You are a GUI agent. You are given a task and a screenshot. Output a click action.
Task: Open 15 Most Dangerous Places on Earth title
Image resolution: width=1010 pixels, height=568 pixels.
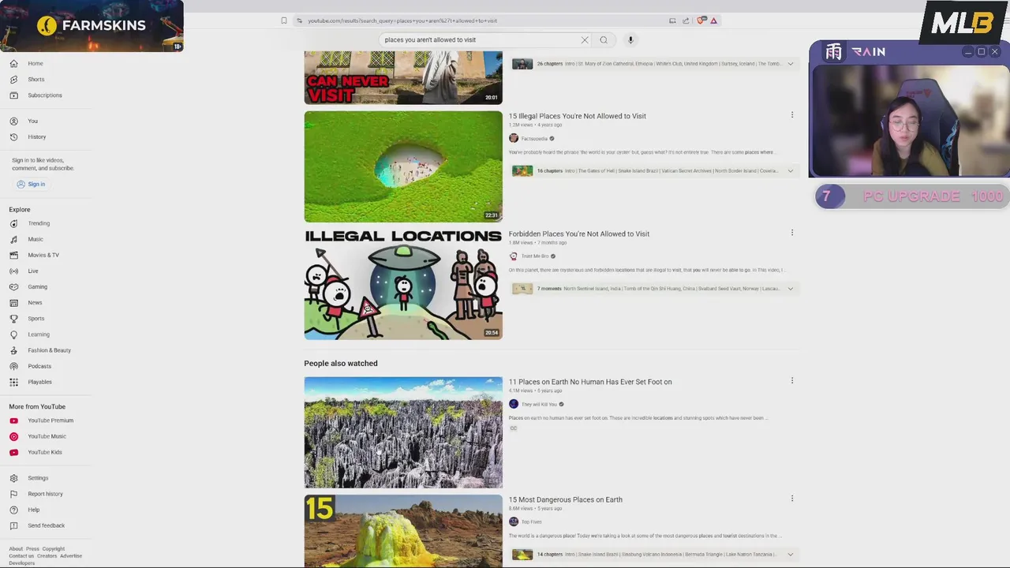(x=565, y=499)
